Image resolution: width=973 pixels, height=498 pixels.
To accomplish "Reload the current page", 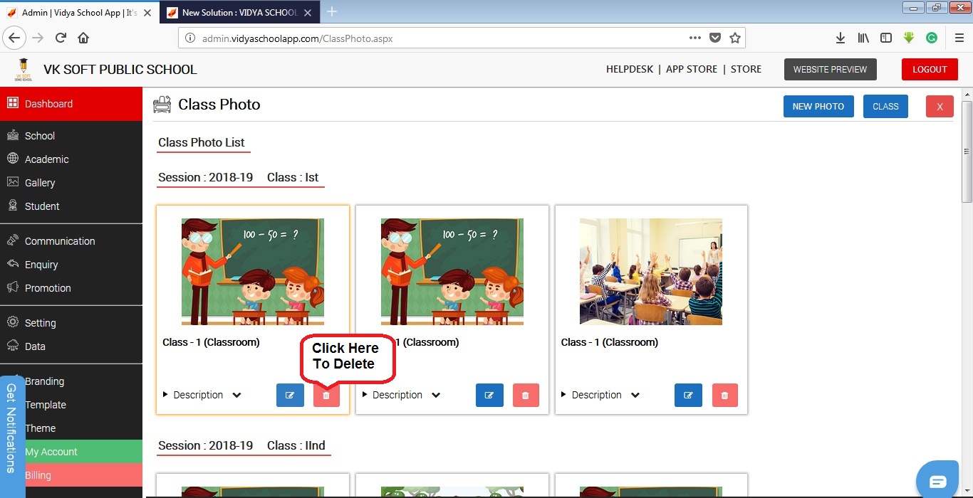I will pyautogui.click(x=61, y=38).
